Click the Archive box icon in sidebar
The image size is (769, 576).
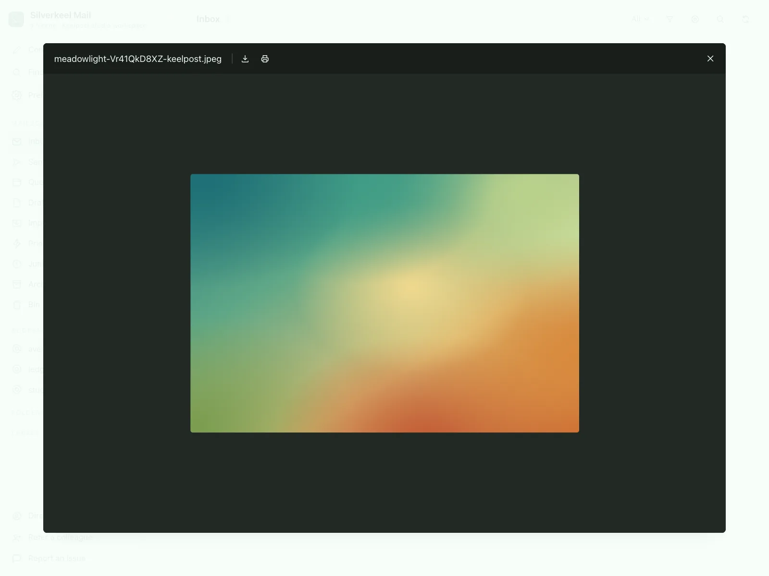point(17,284)
